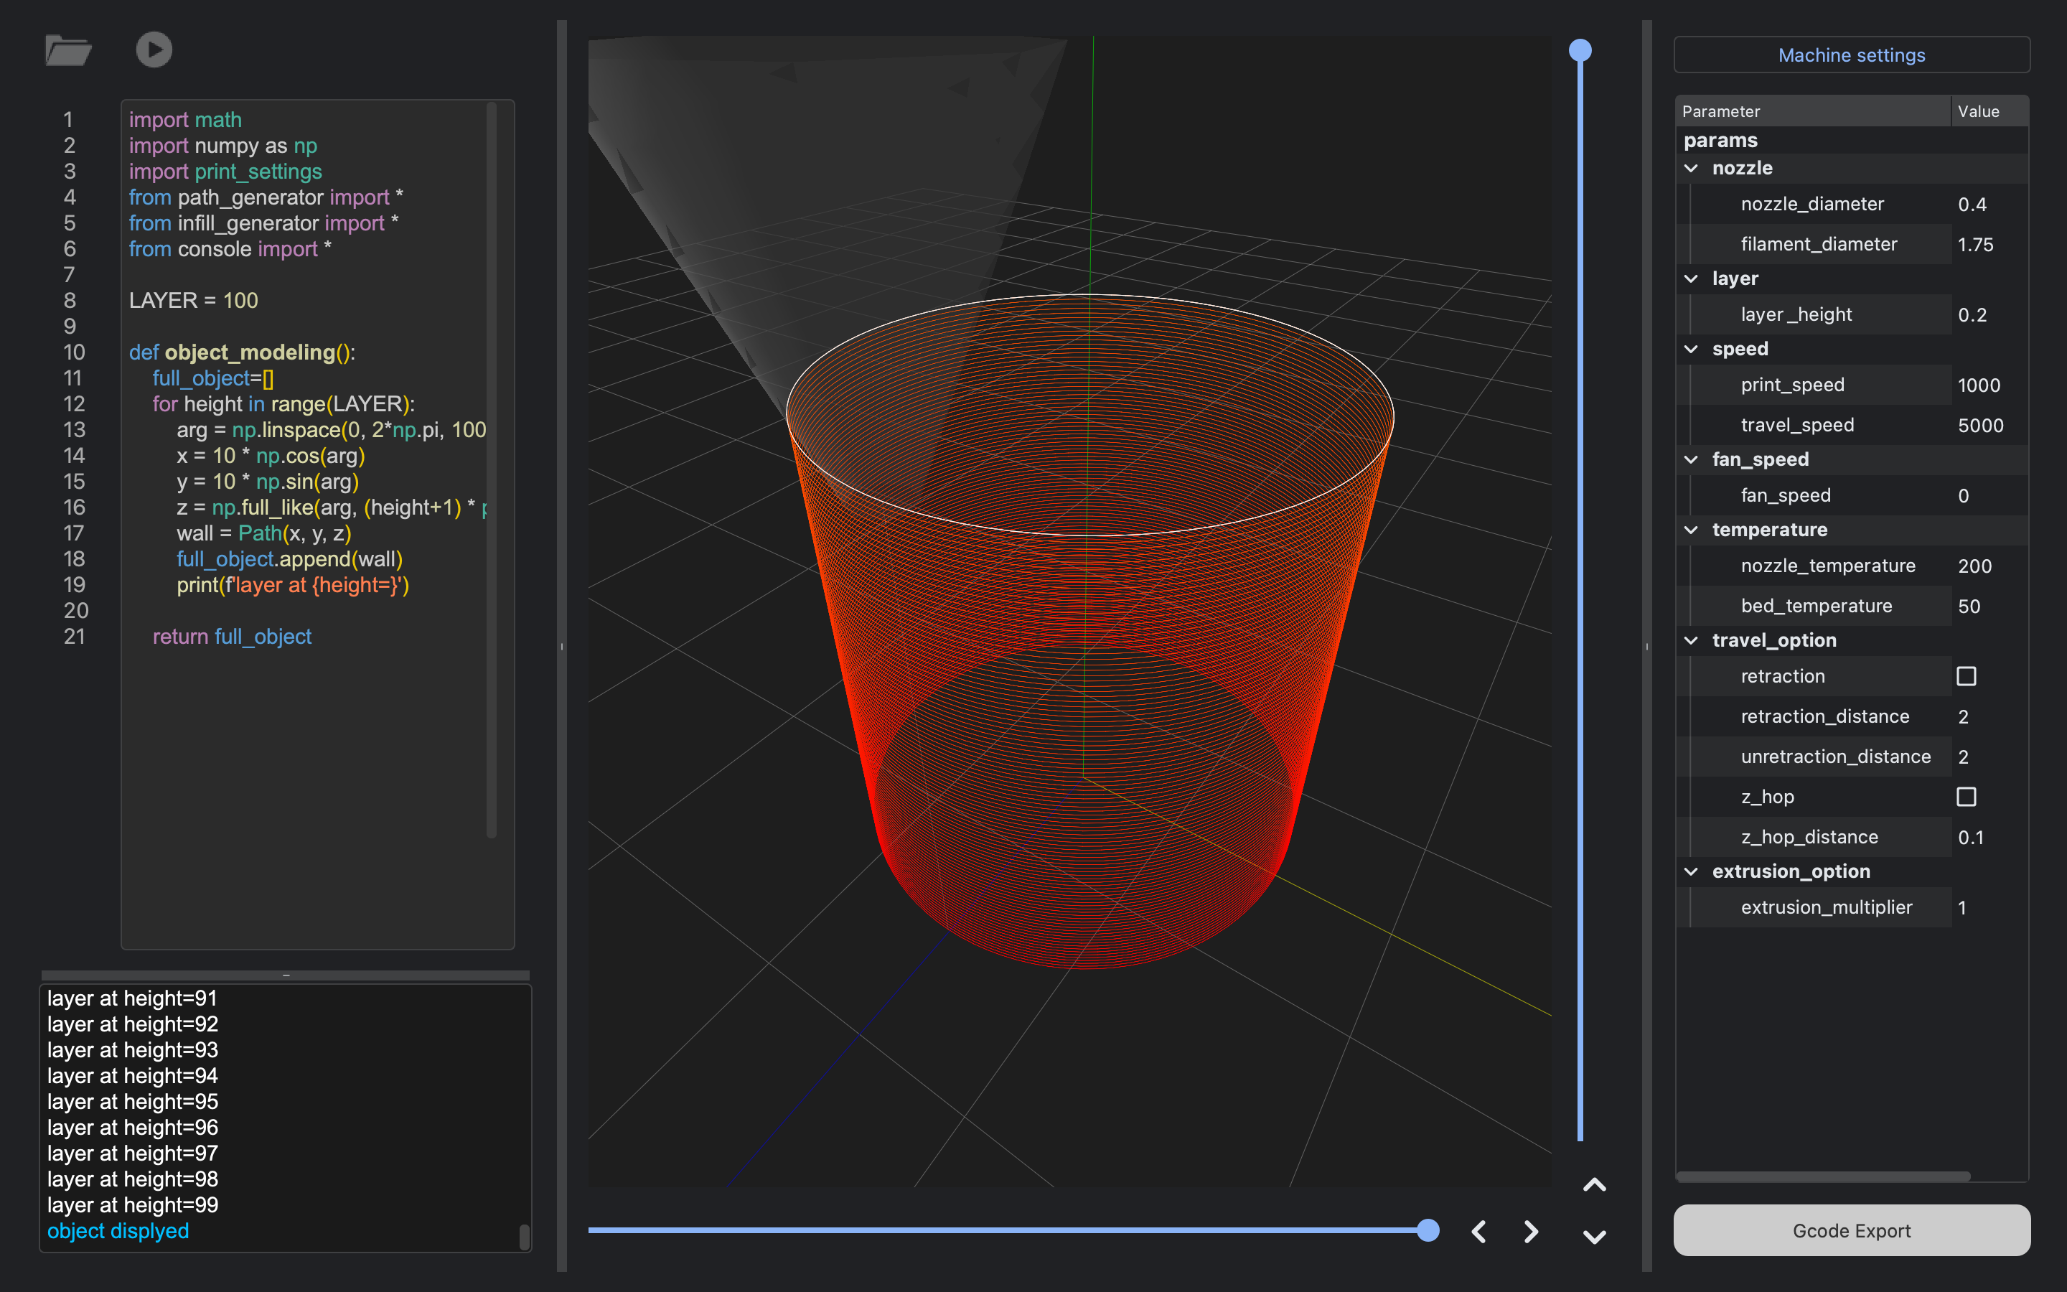Click the vertical slider handle at top

point(1580,50)
